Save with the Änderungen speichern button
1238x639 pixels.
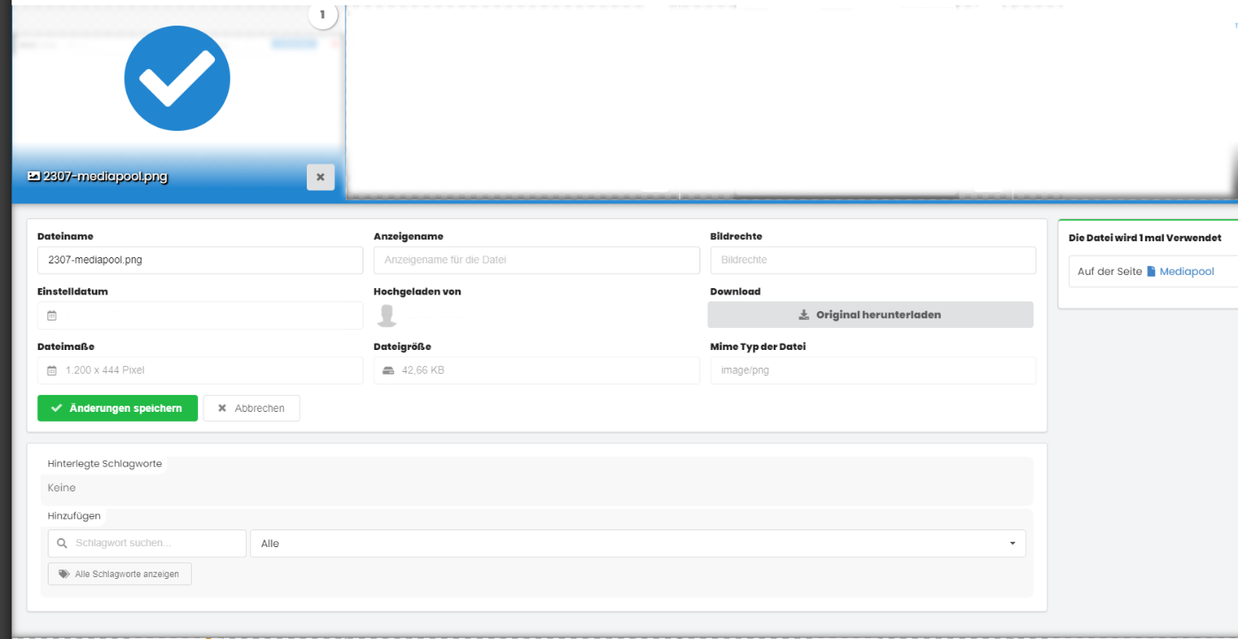[x=118, y=408]
